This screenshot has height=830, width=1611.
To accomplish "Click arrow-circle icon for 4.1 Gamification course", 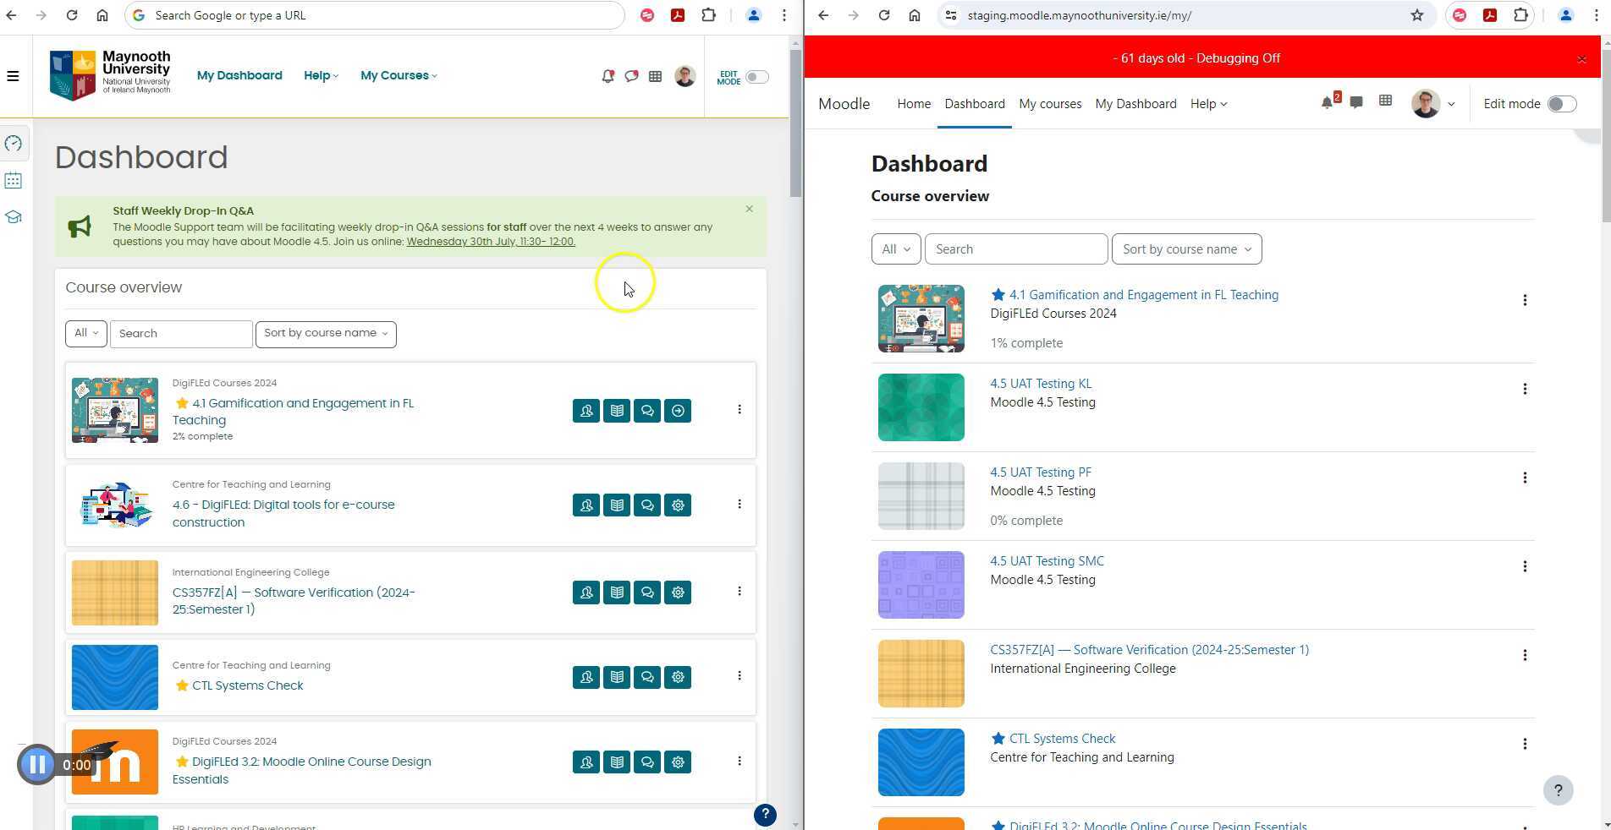I will [678, 411].
